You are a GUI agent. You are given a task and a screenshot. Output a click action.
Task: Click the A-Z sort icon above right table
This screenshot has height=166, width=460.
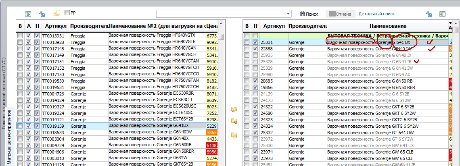click(x=429, y=14)
